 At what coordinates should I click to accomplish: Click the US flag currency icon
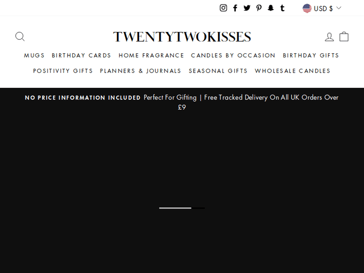(307, 8)
